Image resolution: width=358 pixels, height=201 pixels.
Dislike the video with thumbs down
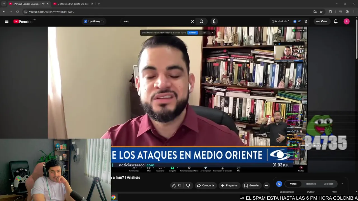point(188,185)
